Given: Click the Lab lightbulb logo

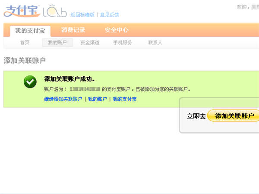Looking at the screenshot, I should click(x=55, y=11).
